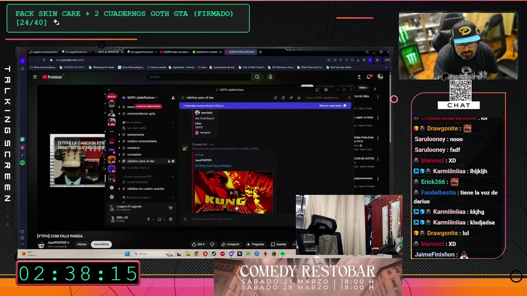Click the YouTube Guardar button

[x=278, y=244]
